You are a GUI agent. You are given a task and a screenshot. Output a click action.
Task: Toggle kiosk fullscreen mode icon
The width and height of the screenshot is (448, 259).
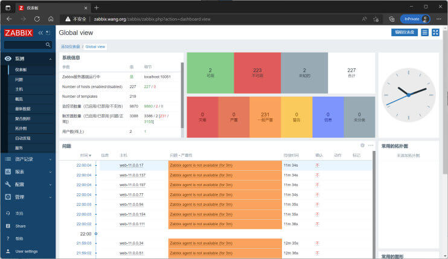tap(435, 32)
